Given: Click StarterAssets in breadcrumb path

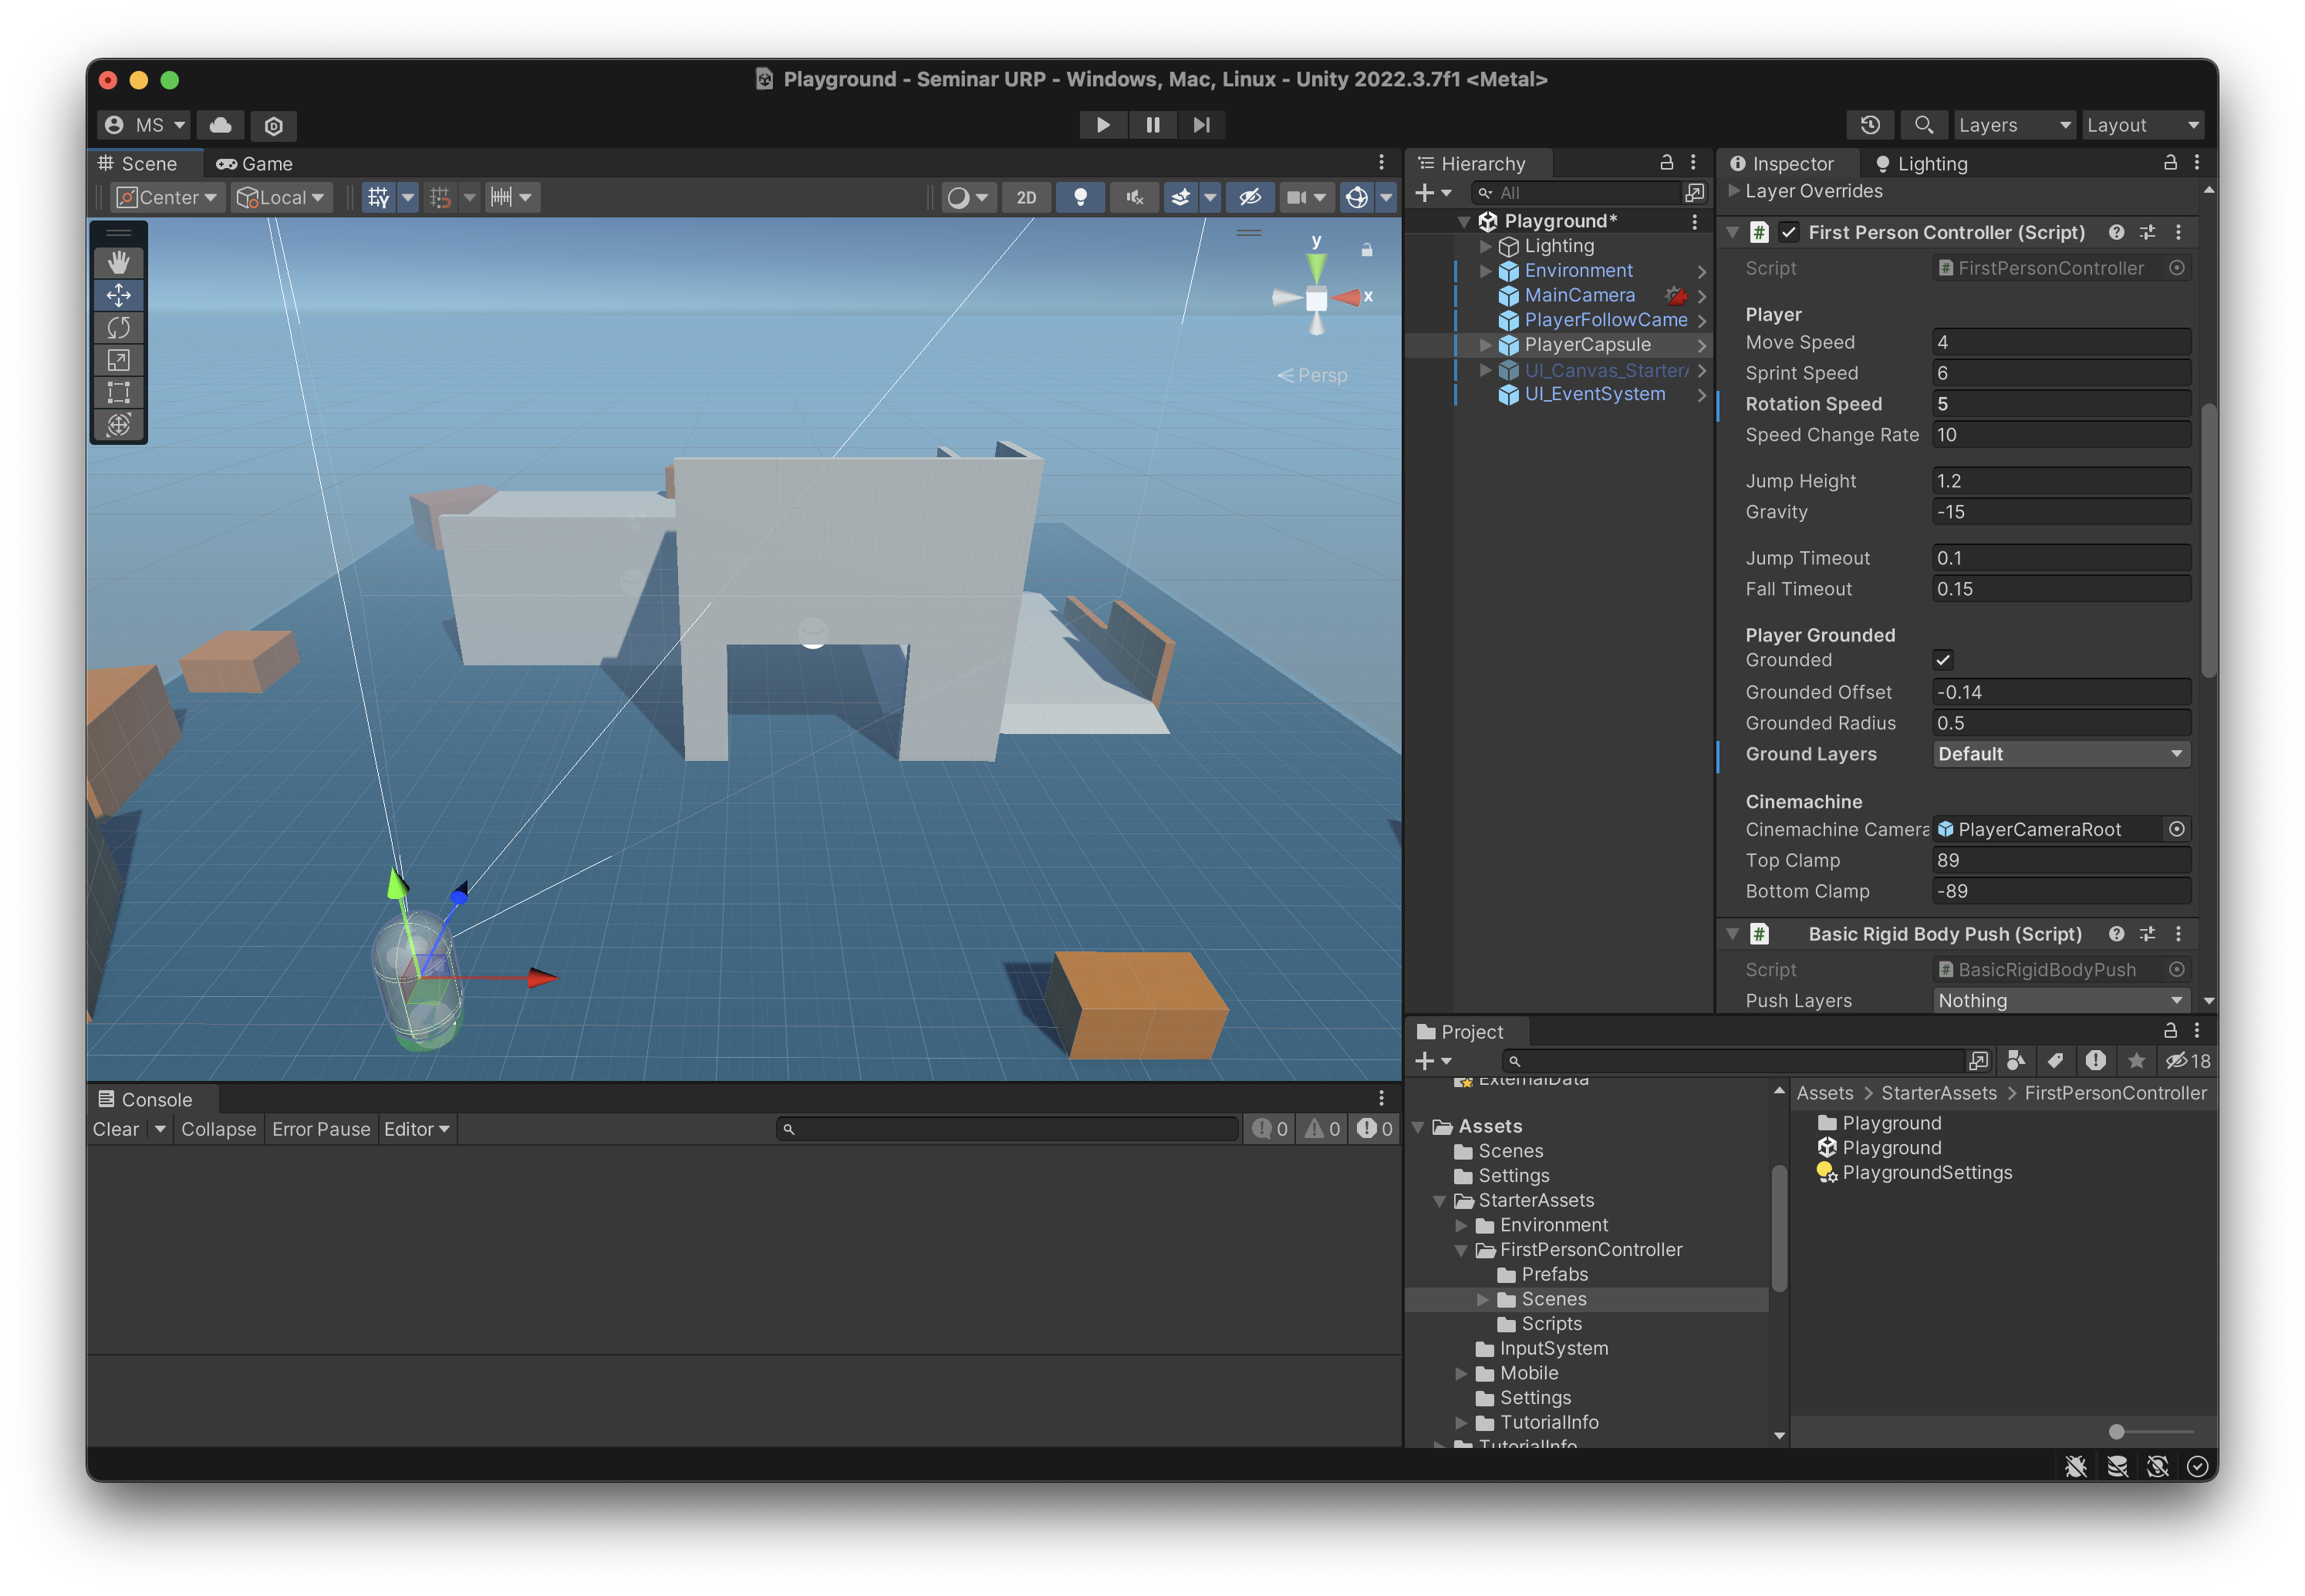Looking at the screenshot, I should pyautogui.click(x=1938, y=1093).
